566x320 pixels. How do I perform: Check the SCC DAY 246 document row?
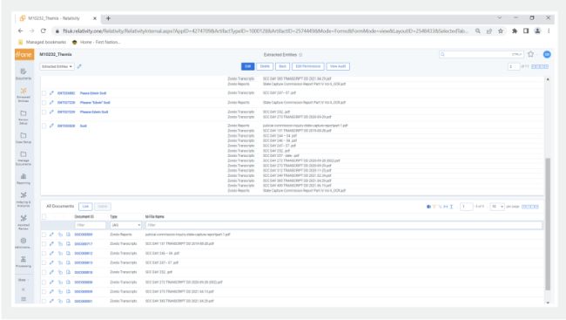pyautogui.click(x=44, y=254)
